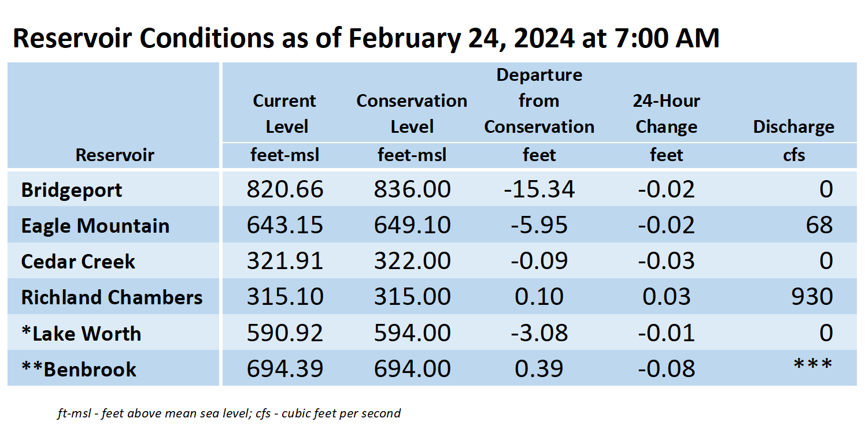Click the Conservation Level column header

[412, 114]
